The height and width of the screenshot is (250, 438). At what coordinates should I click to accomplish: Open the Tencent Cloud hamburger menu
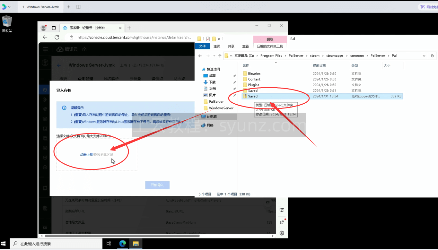pyautogui.click(x=45, y=49)
